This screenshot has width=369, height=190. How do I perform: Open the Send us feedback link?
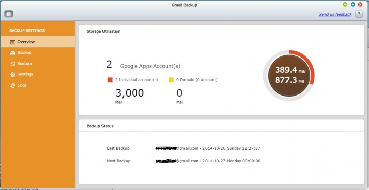[335, 14]
